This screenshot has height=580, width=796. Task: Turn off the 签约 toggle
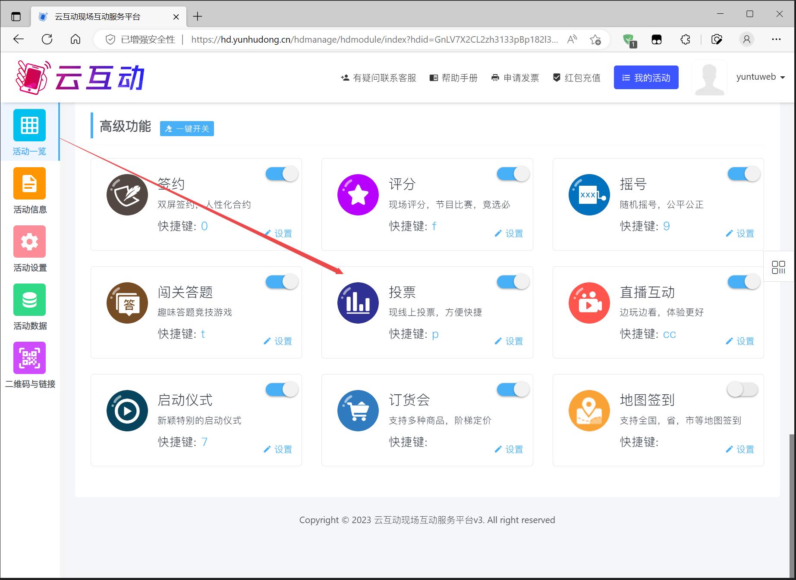click(x=282, y=174)
